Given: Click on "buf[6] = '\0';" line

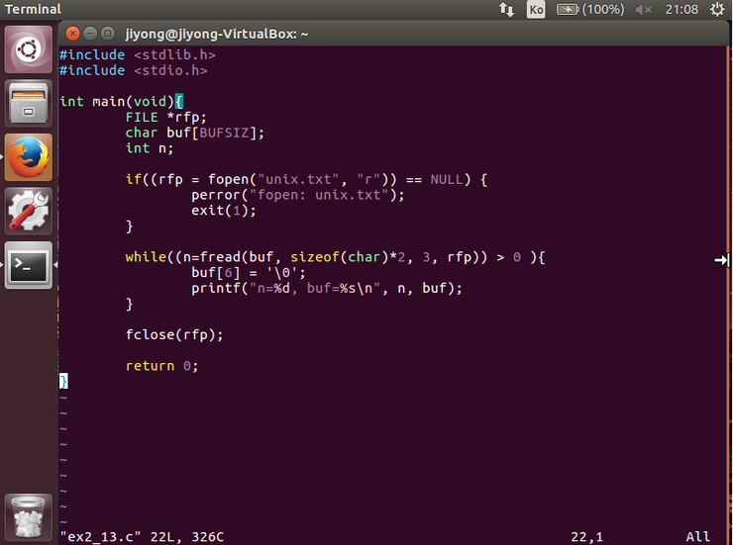Looking at the screenshot, I should [249, 273].
